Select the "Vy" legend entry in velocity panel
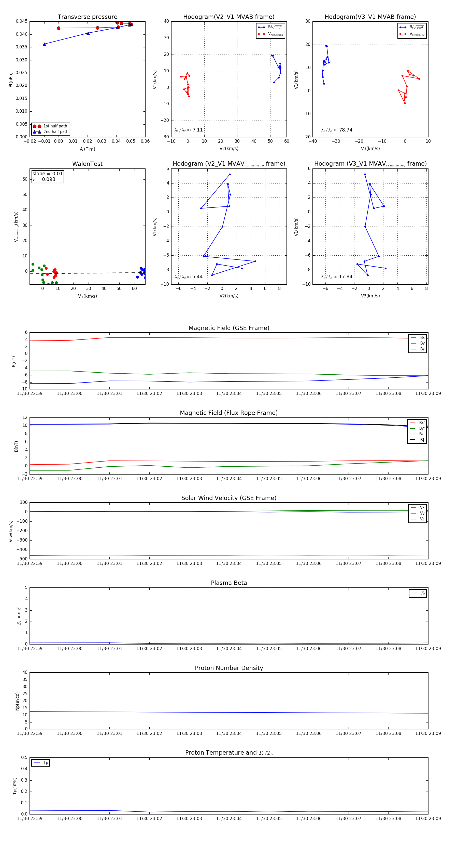The image size is (458, 841). pos(418,513)
